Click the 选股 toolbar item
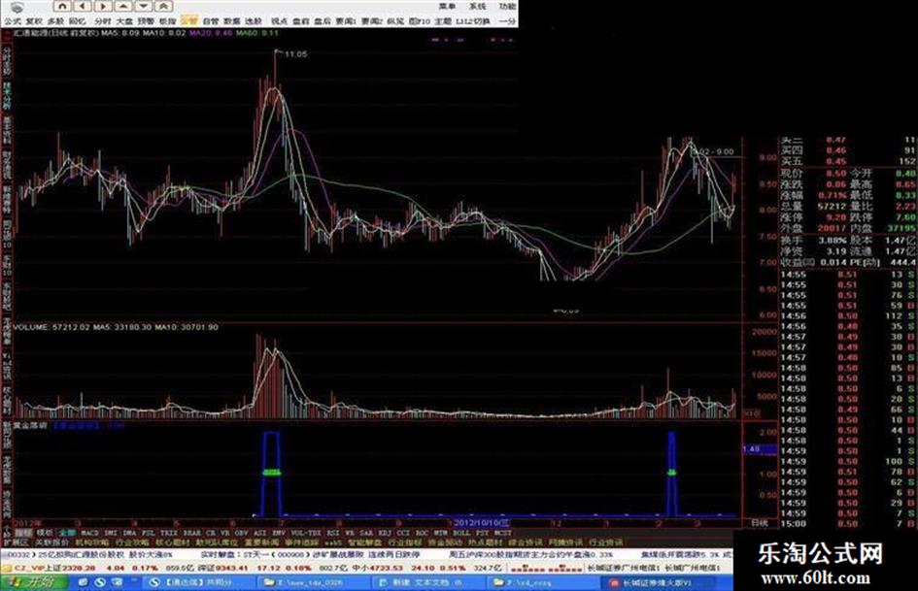Viewport: 918px width, 591px height. click(254, 21)
